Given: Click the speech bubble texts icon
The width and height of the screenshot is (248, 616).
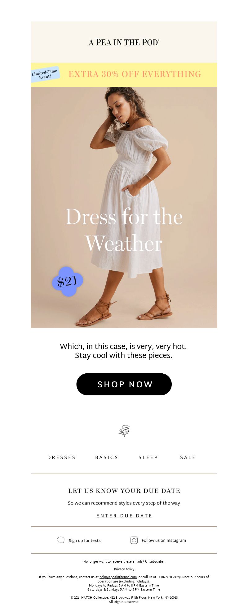Looking at the screenshot, I should [x=61, y=540].
